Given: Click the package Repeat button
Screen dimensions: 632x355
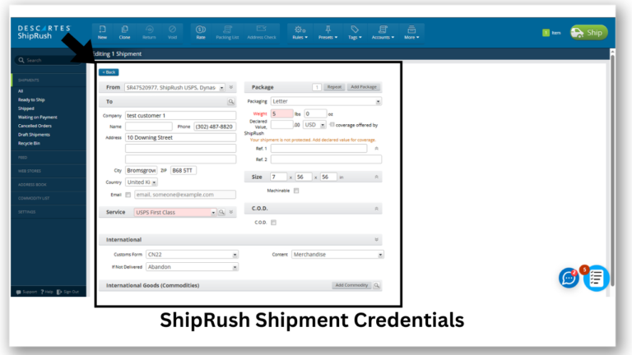Looking at the screenshot, I should 334,87.
